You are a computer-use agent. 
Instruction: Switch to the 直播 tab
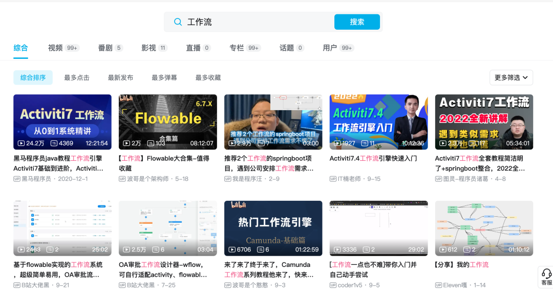pos(198,48)
